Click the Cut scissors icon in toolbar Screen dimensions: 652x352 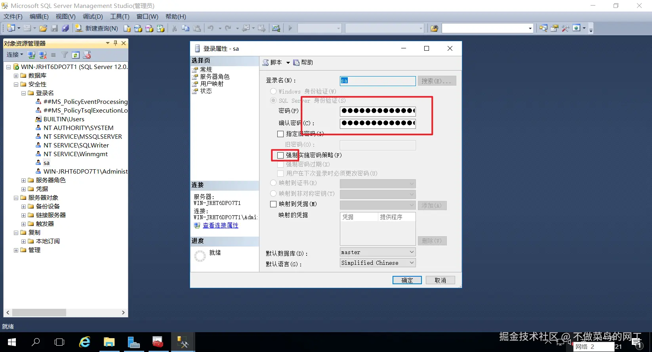point(174,28)
